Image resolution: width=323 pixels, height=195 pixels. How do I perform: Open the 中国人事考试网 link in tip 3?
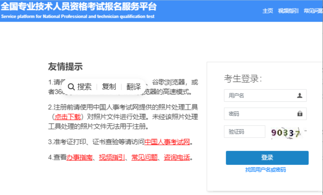[x=167, y=142]
